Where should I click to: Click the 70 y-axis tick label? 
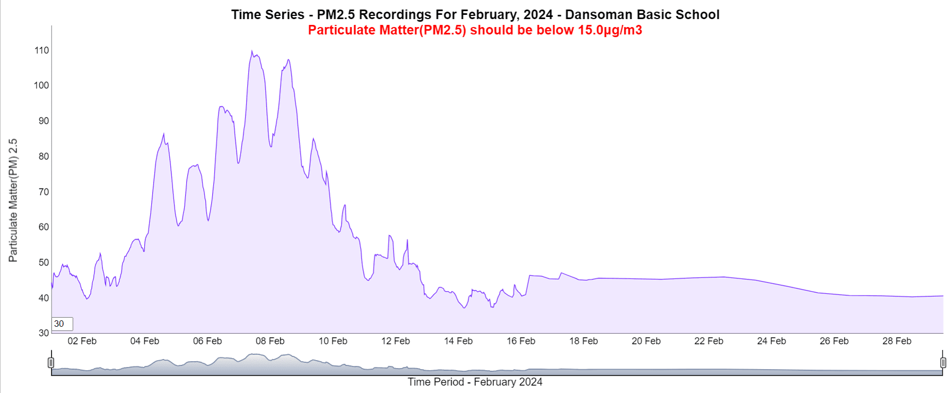pyautogui.click(x=43, y=192)
